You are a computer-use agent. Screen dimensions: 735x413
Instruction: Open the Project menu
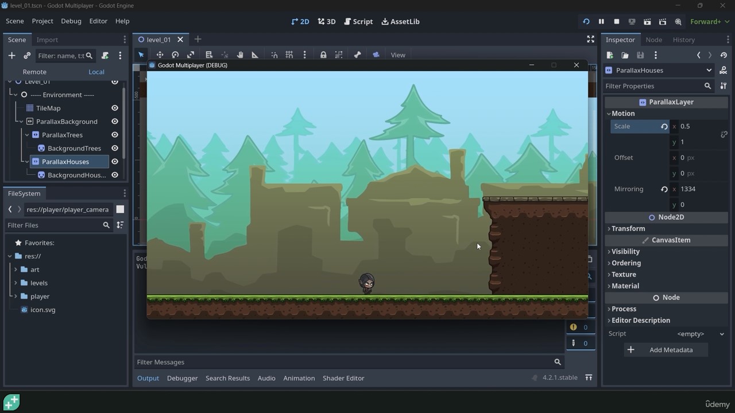point(42,21)
